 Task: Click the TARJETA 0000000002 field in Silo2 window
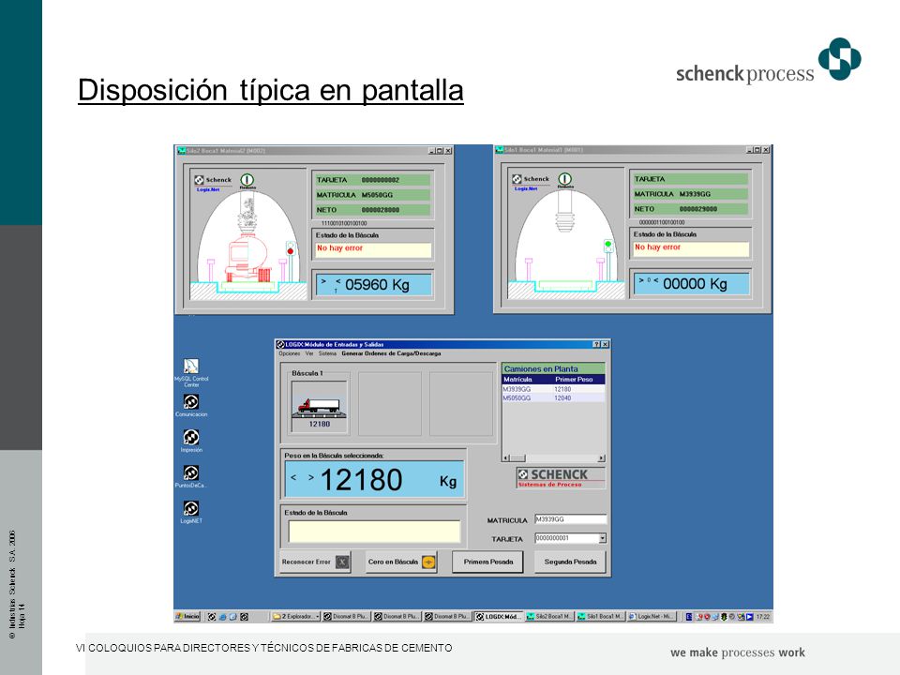tap(372, 180)
